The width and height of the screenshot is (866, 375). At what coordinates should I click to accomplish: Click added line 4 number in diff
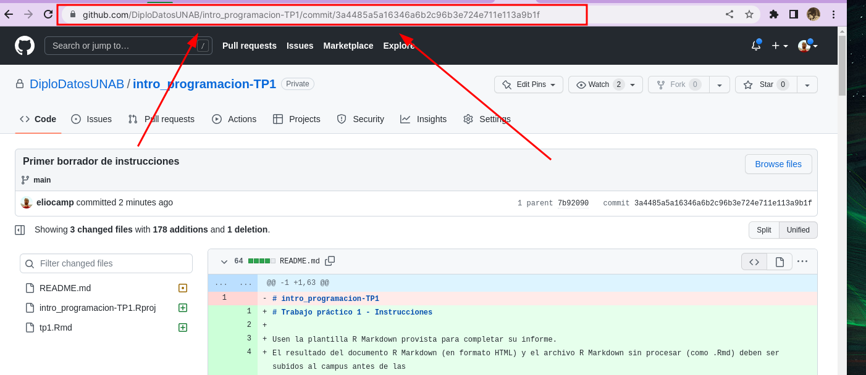coord(249,352)
